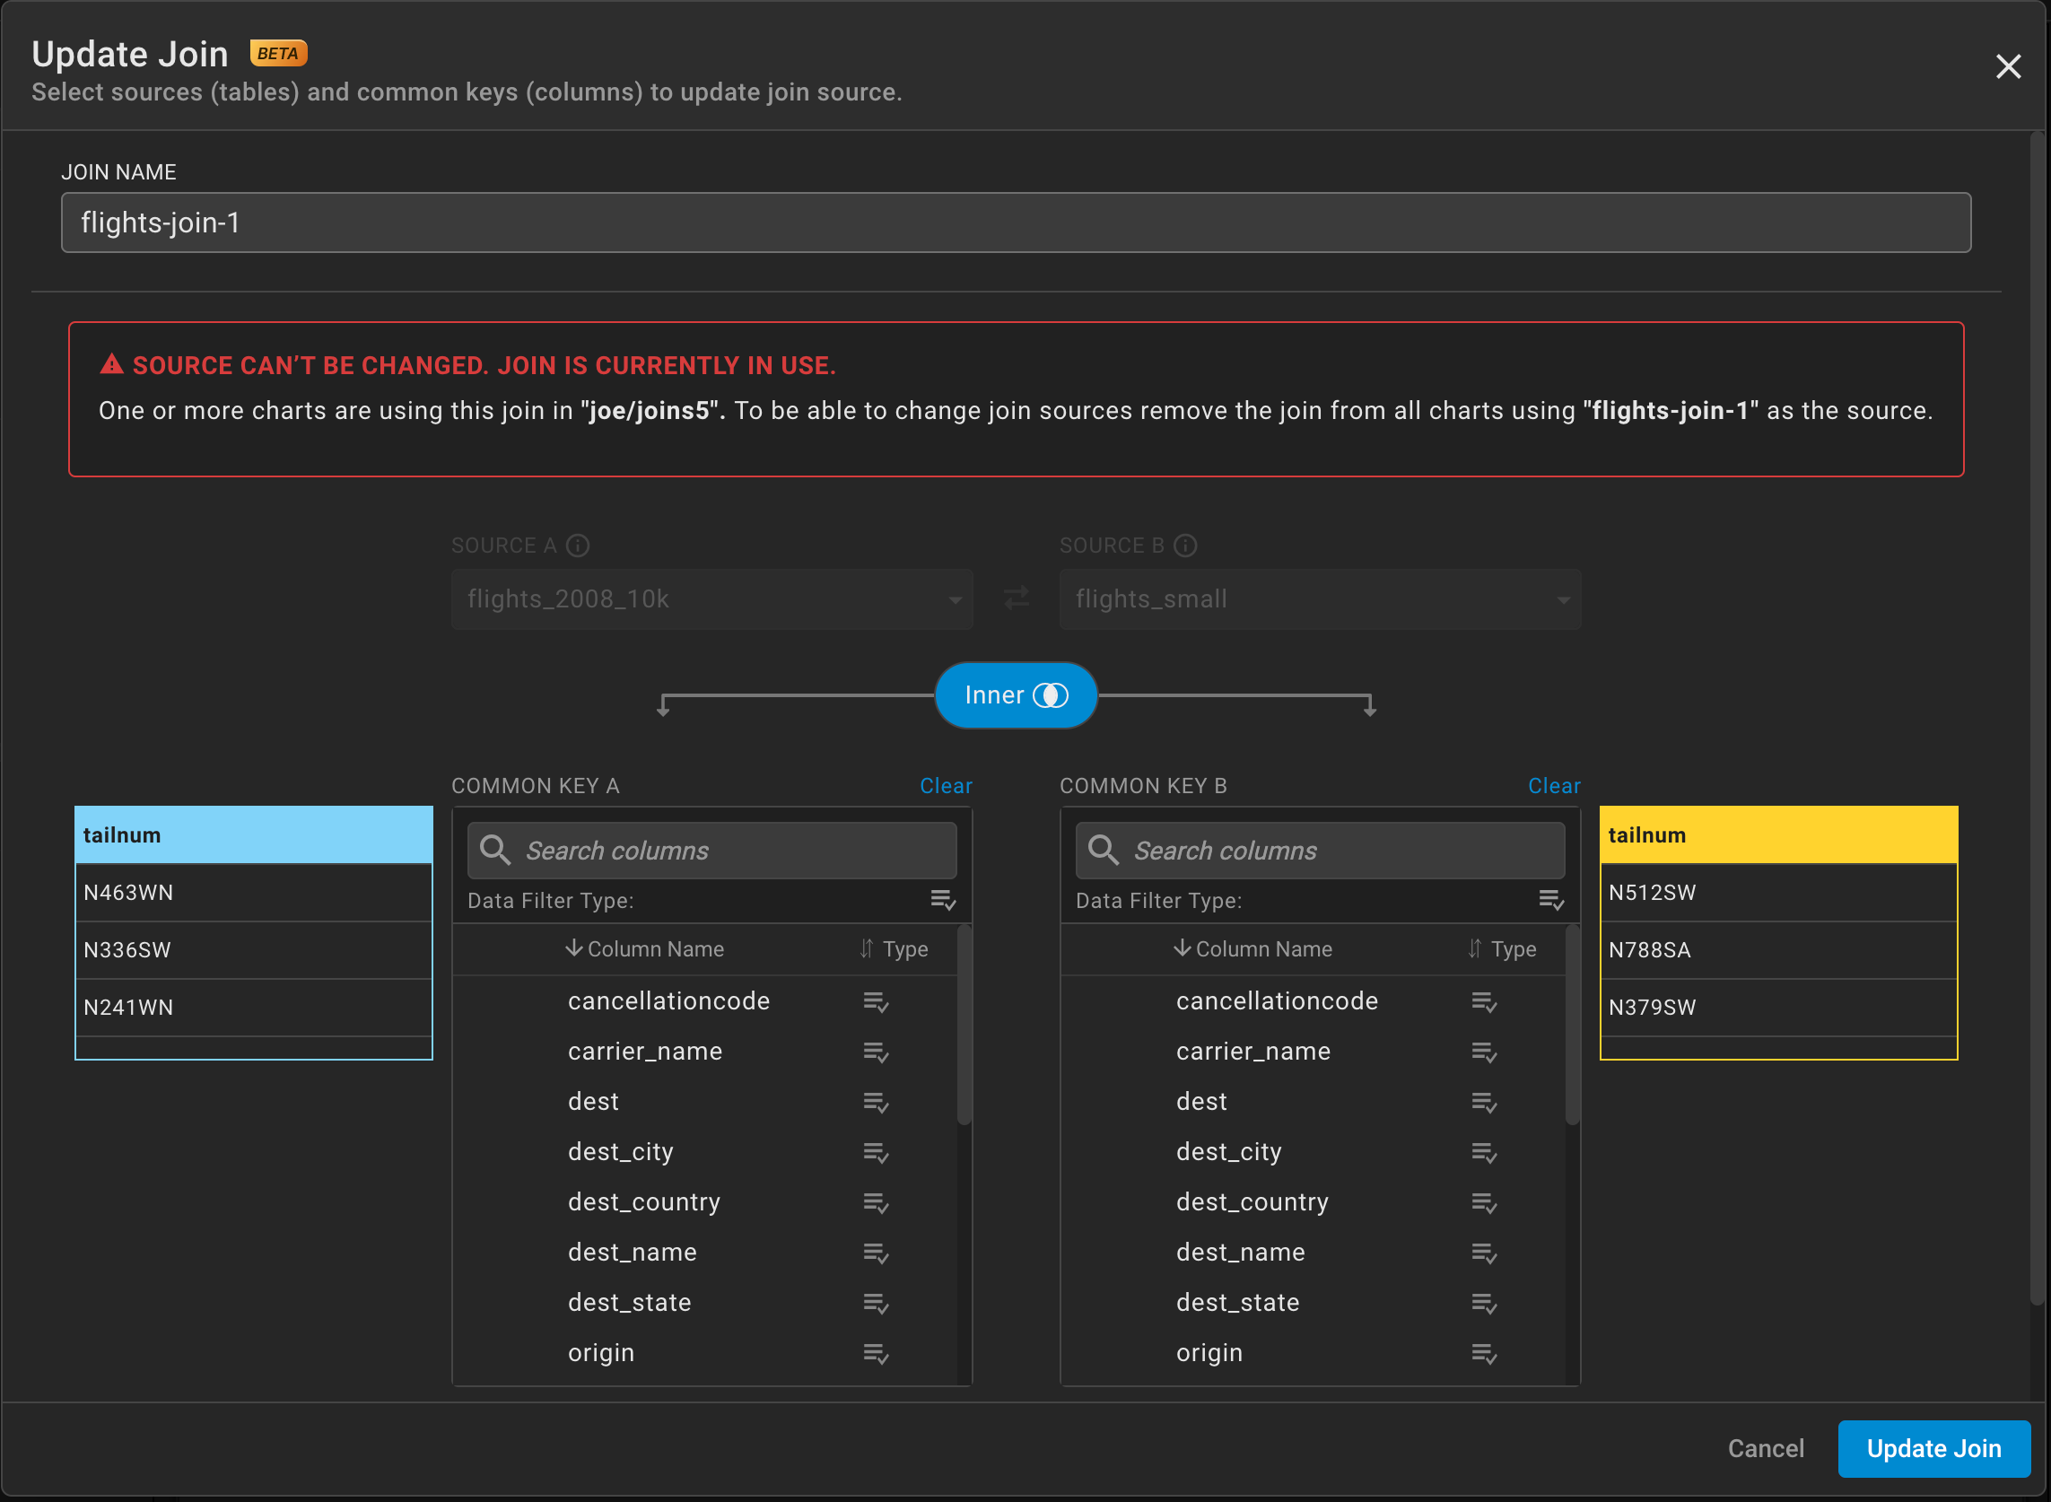Screen dimensions: 2051x1502
Task: Click the filter icon next to cancellationcode in Key A
Action: click(876, 1002)
